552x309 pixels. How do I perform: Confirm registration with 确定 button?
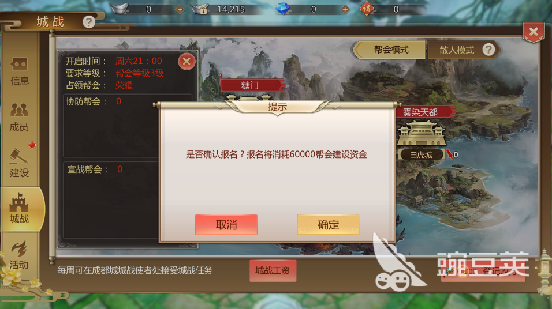coord(328,225)
